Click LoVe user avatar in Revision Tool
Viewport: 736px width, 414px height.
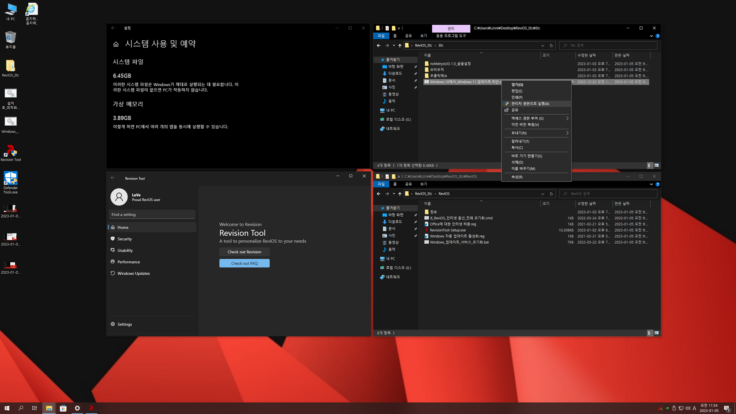tap(119, 197)
